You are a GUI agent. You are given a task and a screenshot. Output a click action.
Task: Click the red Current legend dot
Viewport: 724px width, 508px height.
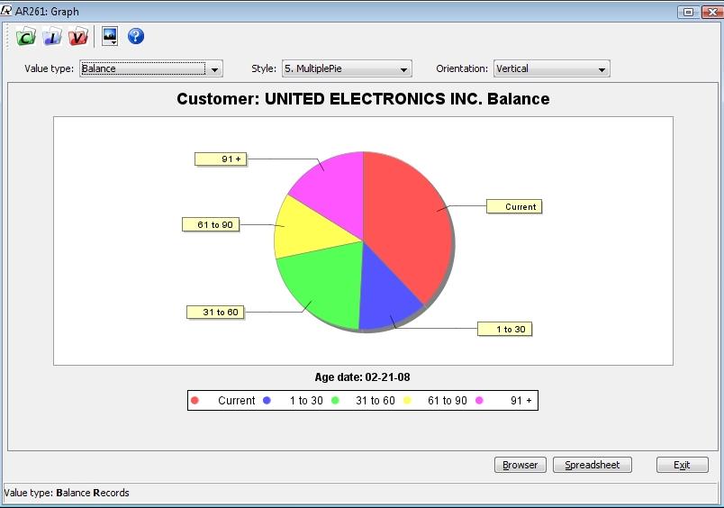[195, 401]
